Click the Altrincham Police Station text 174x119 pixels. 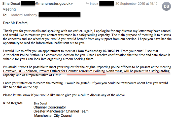[x=21, y=55]
